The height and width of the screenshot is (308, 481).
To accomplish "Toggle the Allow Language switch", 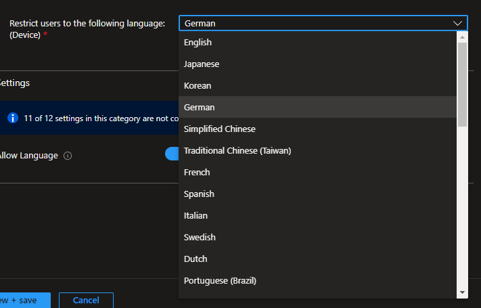I will click(172, 154).
